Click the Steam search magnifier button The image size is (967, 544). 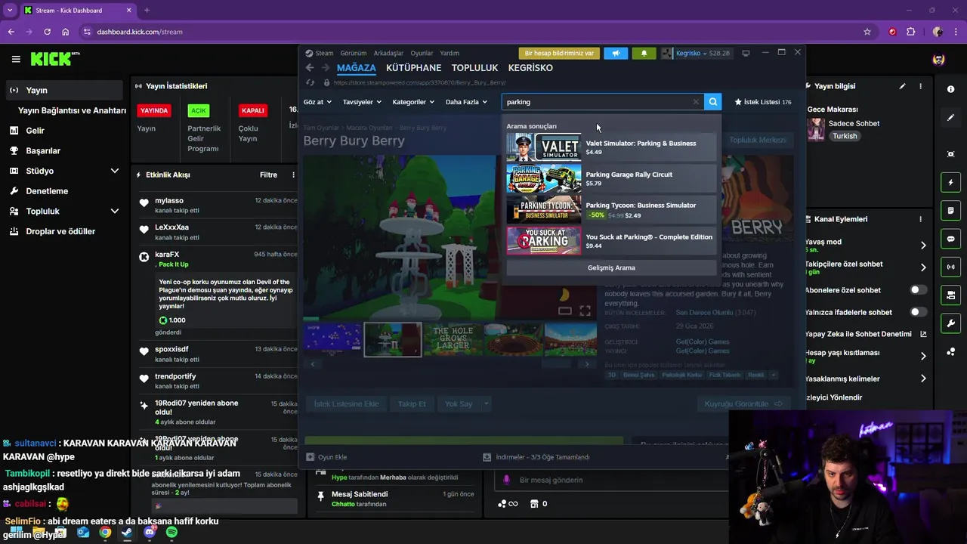[x=712, y=102]
